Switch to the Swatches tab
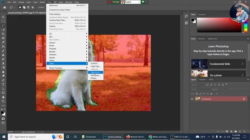Image resolution: width=250 pixels, height=140 pixels. (x=202, y=14)
